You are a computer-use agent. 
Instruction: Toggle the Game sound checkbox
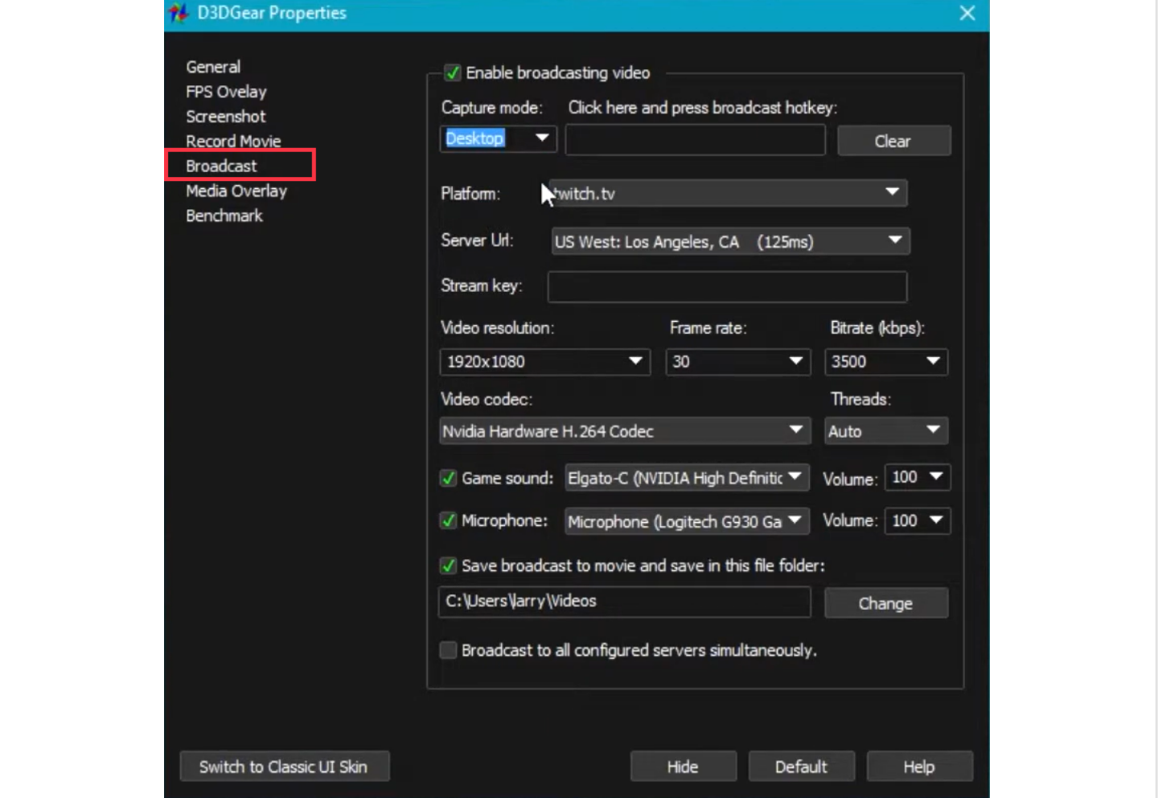point(448,477)
